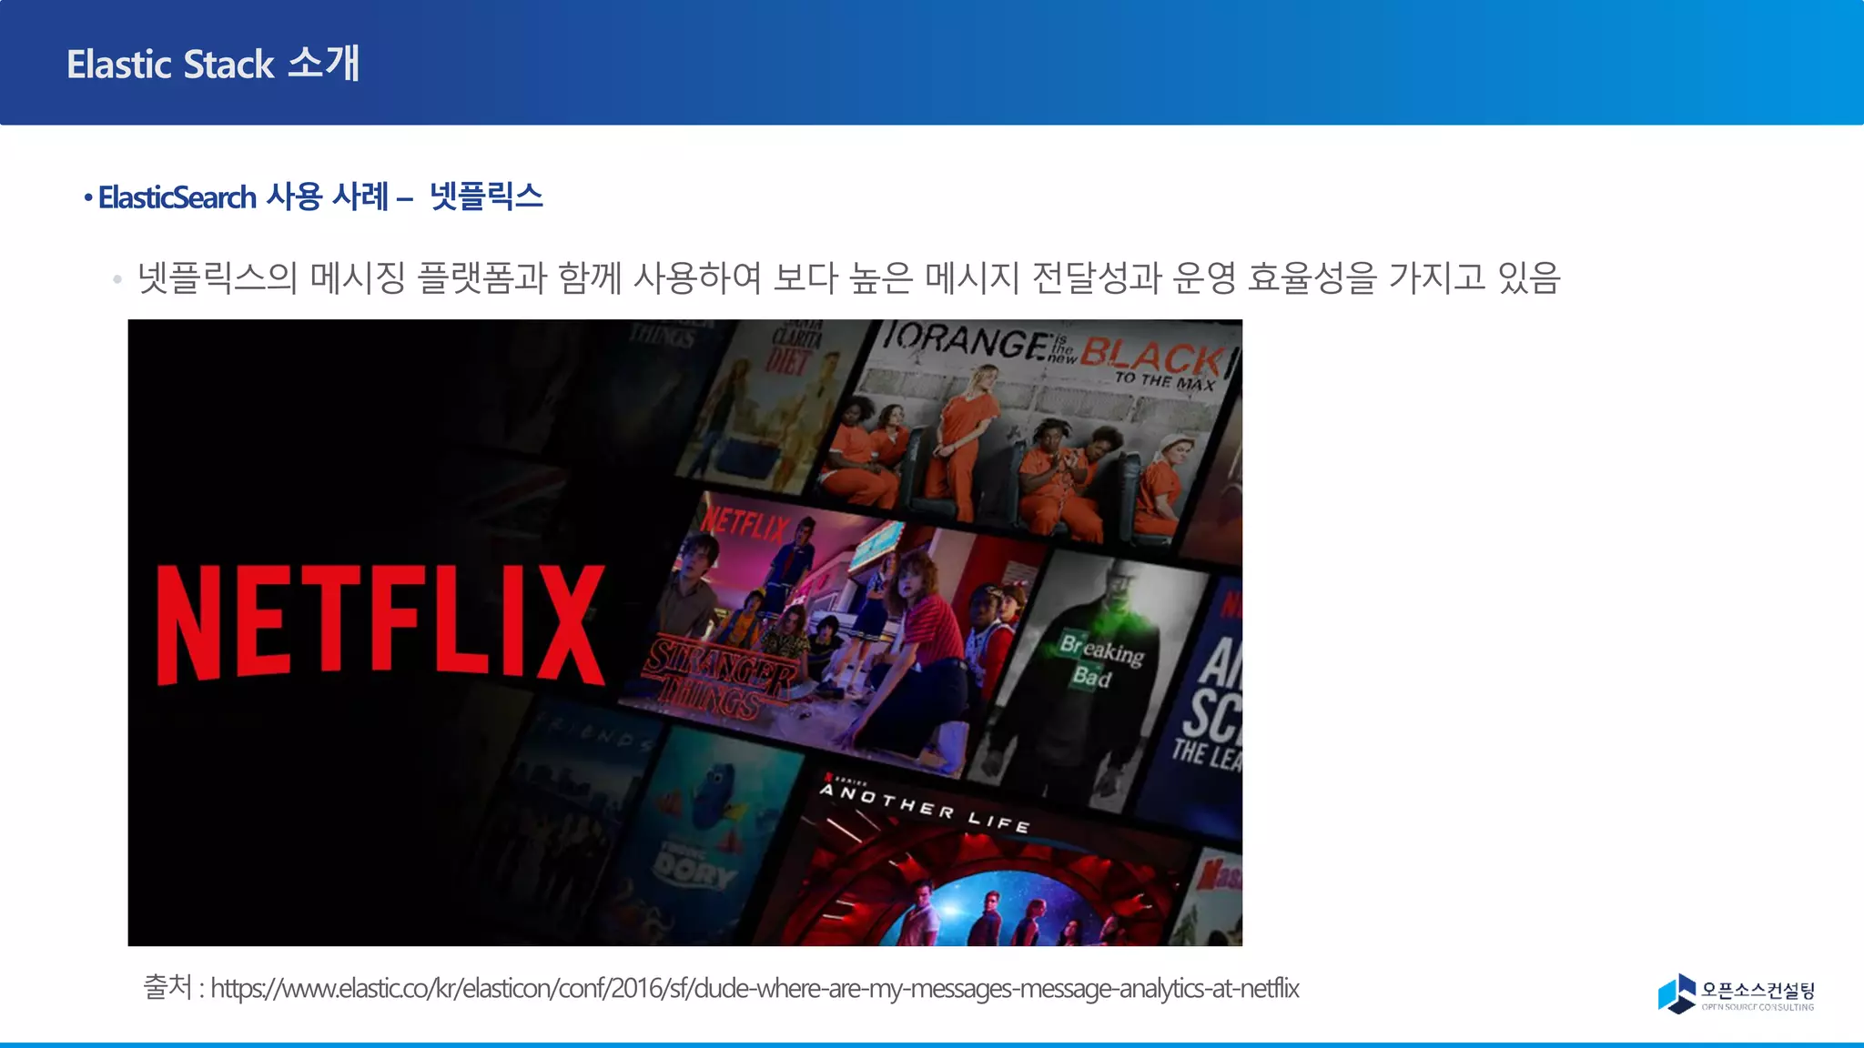Click the gray bullet before the body sentence
Screen dimensions: 1864x1048
coord(116,279)
